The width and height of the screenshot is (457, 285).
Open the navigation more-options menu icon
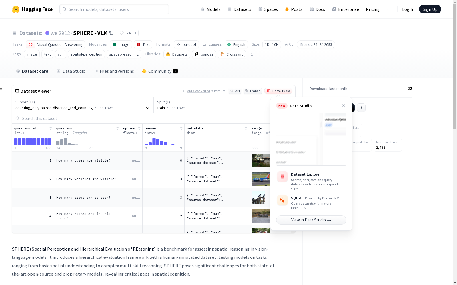coord(389,9)
